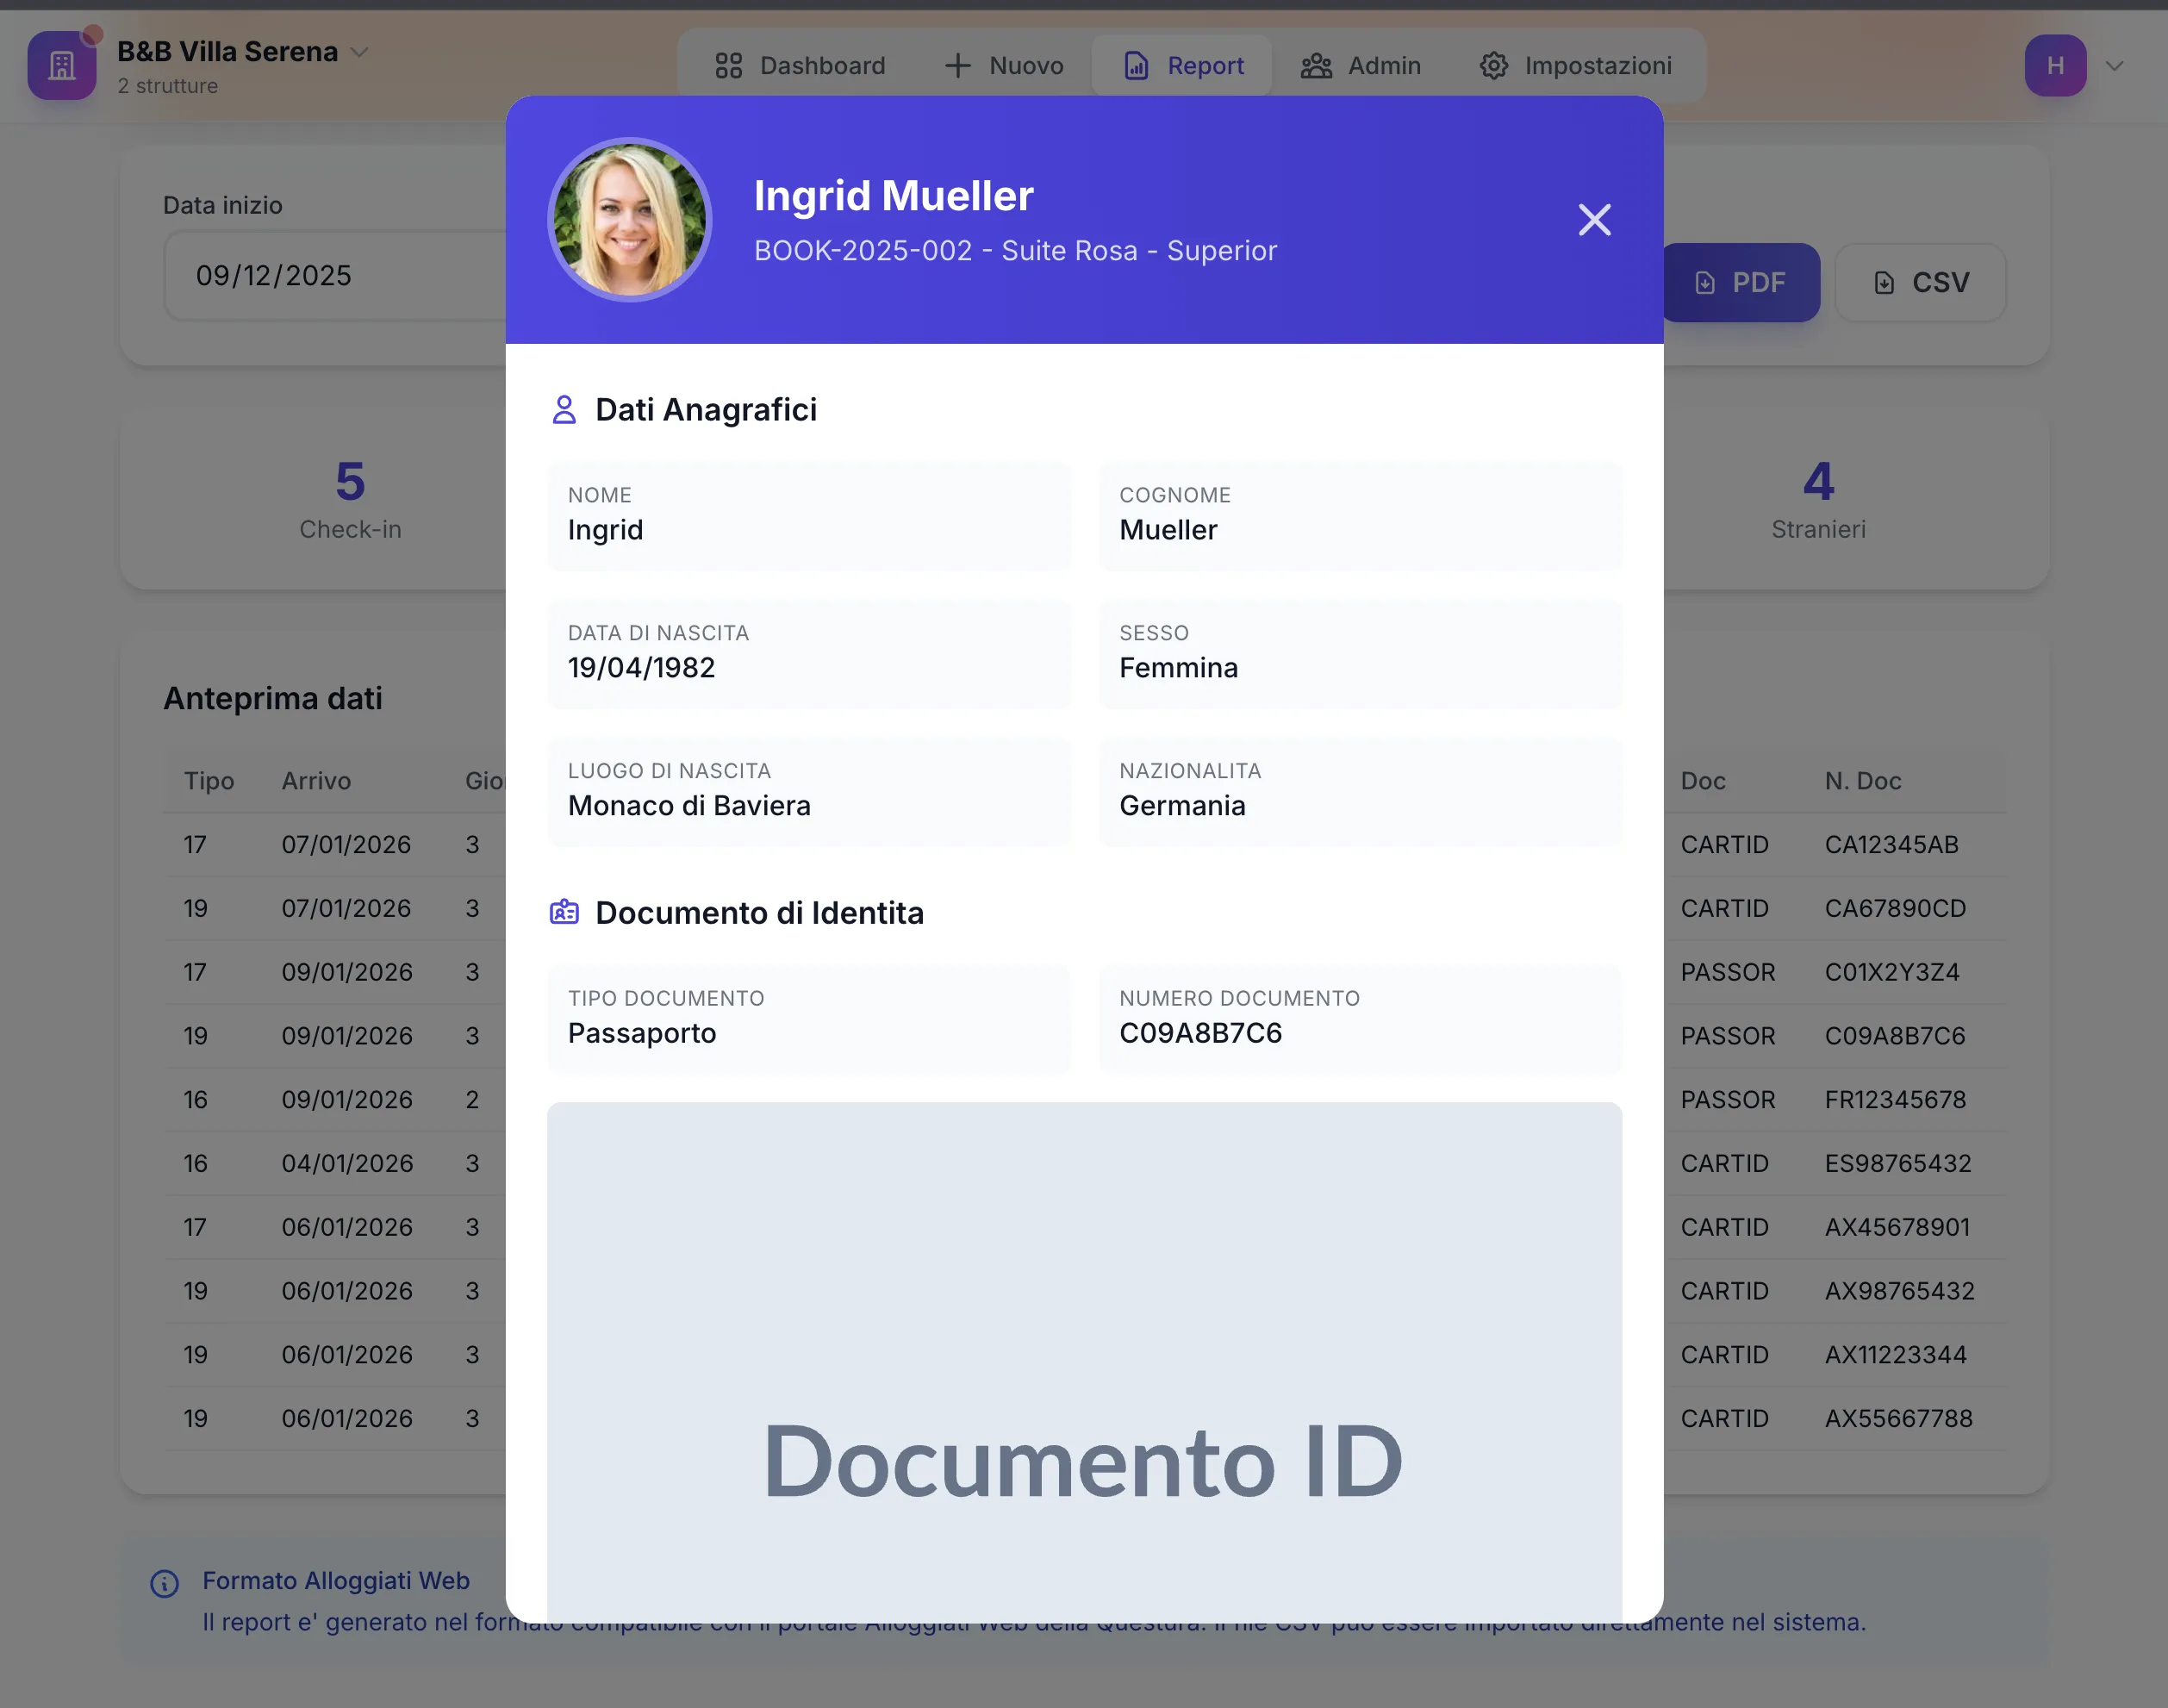Select the Nuovo plus icon in the navigation
The width and height of the screenshot is (2168, 1708).
click(x=957, y=65)
